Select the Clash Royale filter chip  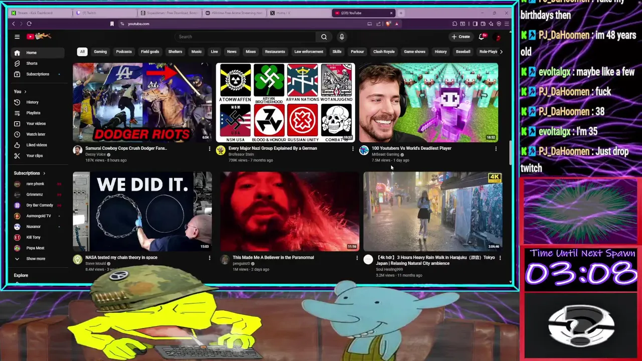tap(384, 52)
